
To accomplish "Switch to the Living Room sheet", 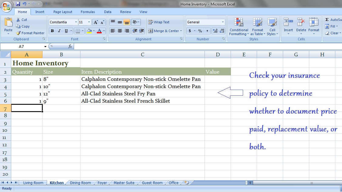I will click(x=33, y=183).
